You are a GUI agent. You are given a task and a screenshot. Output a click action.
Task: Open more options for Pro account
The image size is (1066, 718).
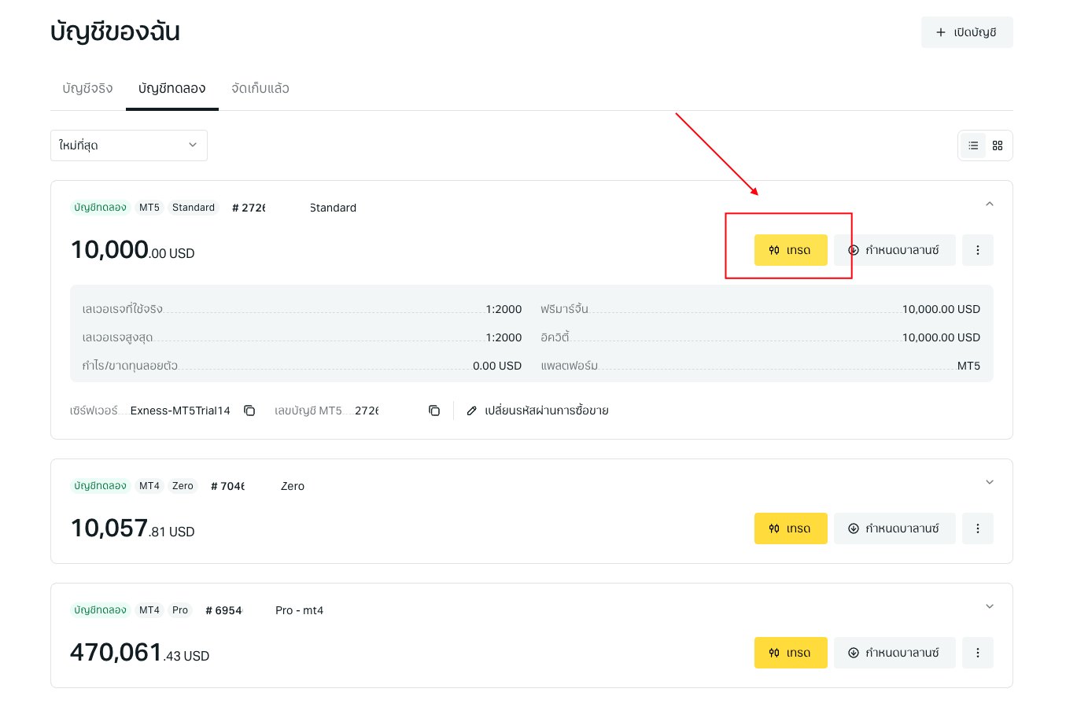click(x=978, y=653)
